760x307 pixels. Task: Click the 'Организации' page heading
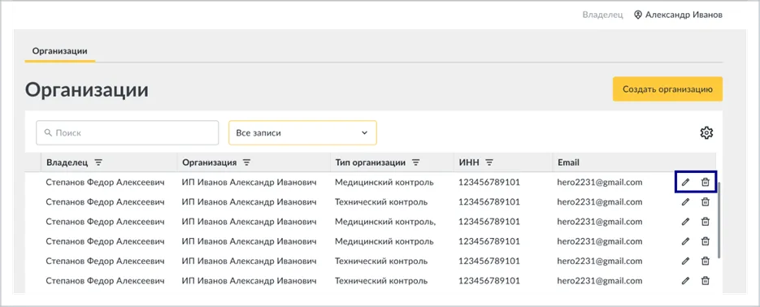coord(87,90)
